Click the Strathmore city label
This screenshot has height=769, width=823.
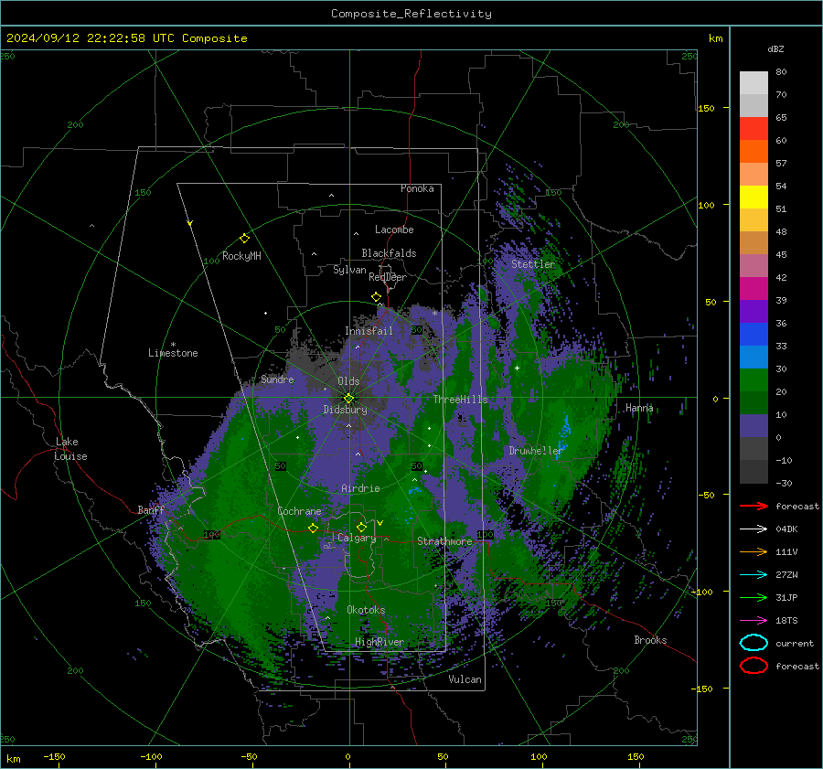444,541
